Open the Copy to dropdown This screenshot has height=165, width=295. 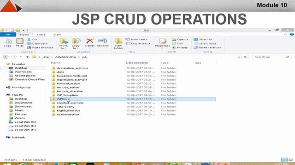click(76, 44)
